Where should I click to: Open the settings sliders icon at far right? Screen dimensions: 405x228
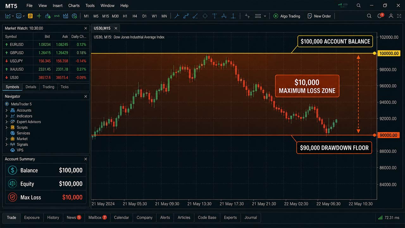pyautogui.click(x=399, y=16)
